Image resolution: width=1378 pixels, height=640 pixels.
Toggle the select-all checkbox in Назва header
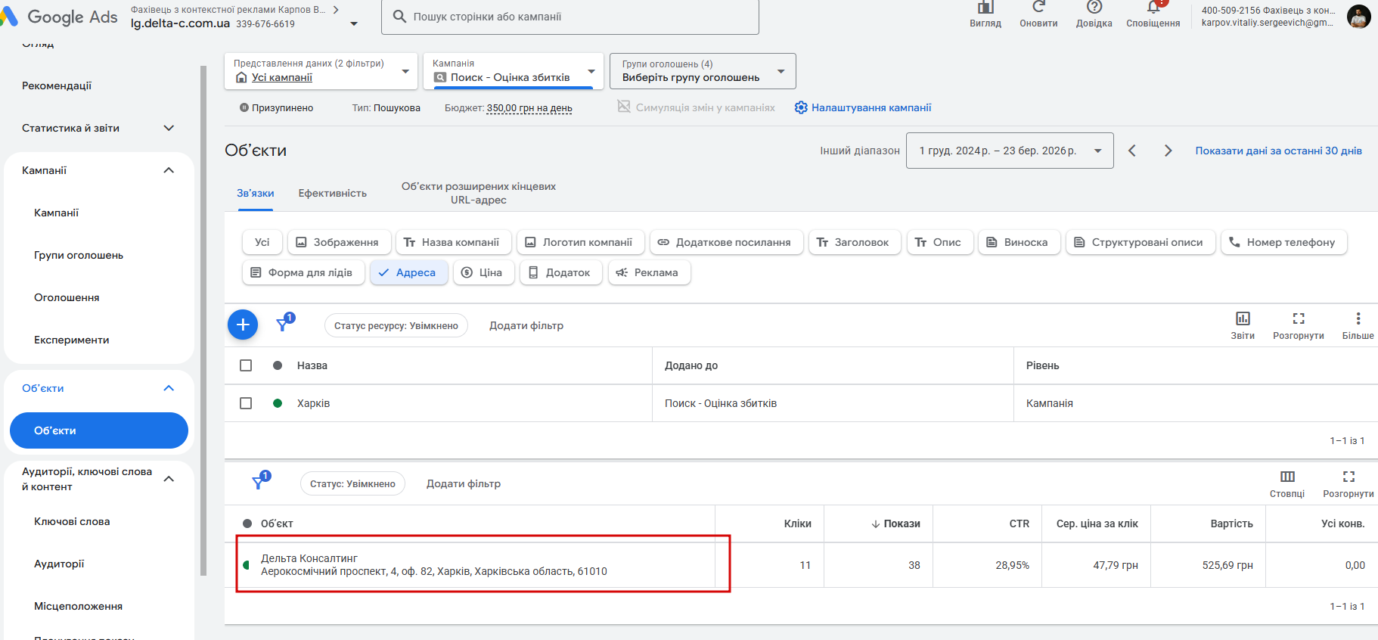tap(246, 365)
